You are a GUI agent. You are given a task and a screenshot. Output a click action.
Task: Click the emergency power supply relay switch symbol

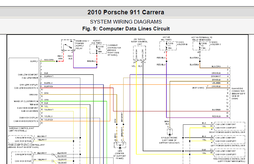[68, 45]
